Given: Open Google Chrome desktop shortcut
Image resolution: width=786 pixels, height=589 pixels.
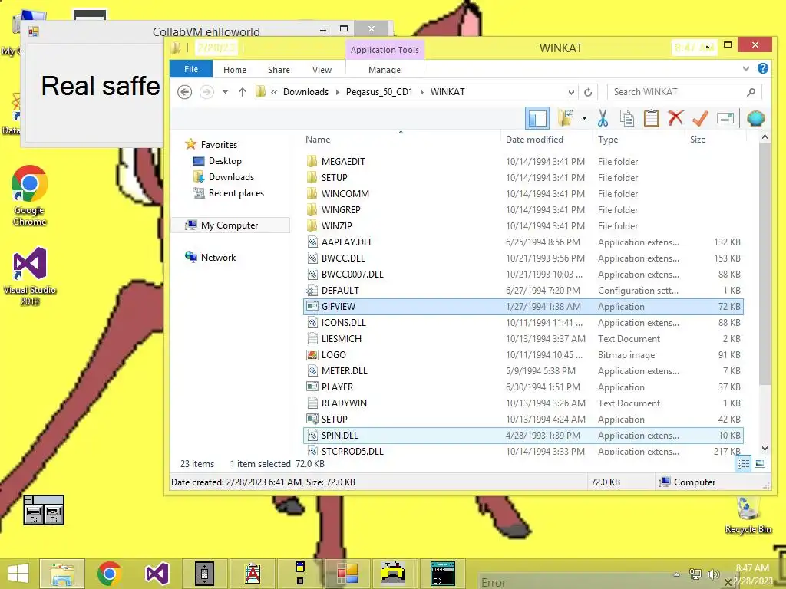Looking at the screenshot, I should [30, 196].
